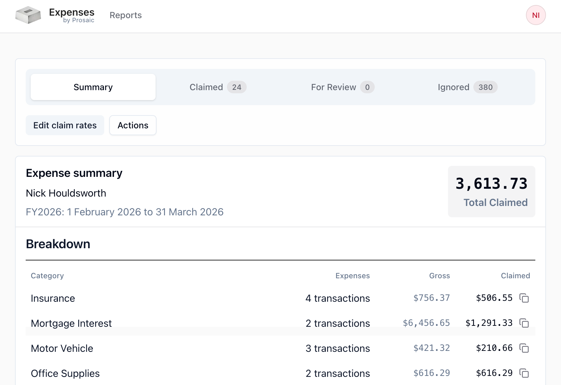Select the Insurance category row
The width and height of the screenshot is (561, 385).
[x=280, y=298]
